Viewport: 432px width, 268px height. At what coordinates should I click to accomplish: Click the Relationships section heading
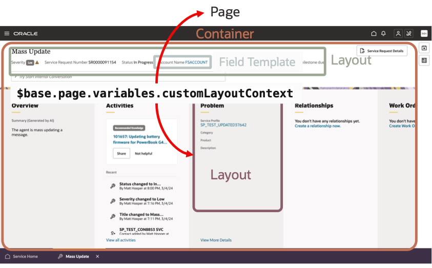click(x=314, y=106)
